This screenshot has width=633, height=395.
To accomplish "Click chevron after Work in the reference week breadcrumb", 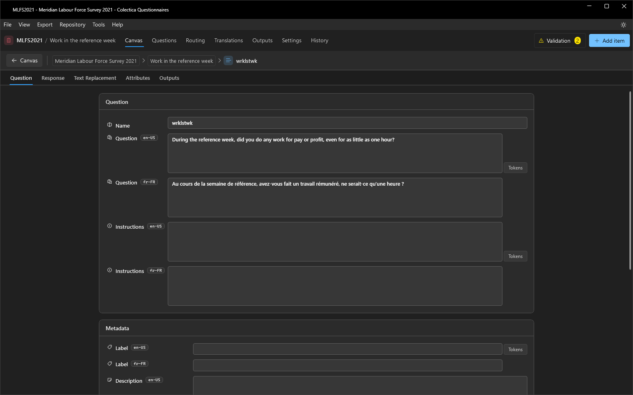I will point(220,60).
